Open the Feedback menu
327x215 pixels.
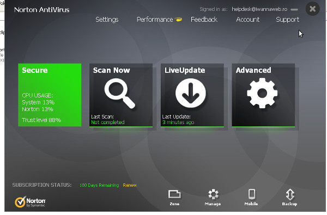[204, 20]
